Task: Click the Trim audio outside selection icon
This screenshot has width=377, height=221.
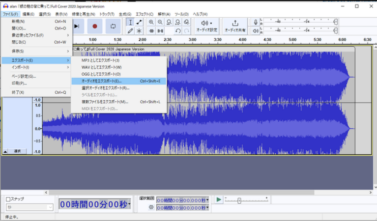Action: point(151,31)
